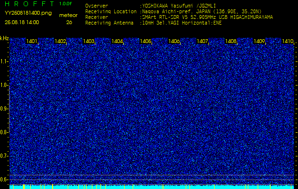
Task: Click the SMArt RTL-SDR V5 receiver description
Action: coord(207,17)
